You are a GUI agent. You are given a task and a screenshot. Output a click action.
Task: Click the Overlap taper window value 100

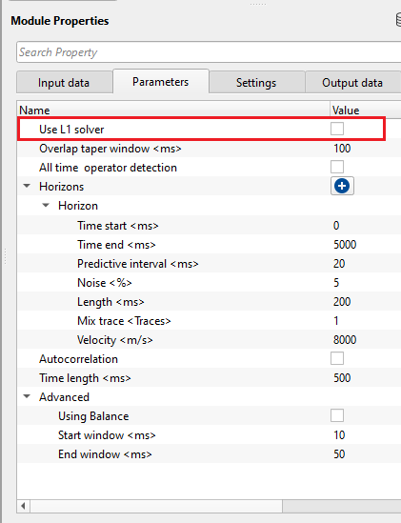click(342, 148)
